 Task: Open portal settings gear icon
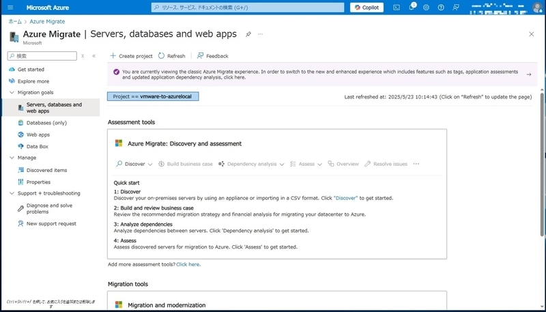pos(426,8)
